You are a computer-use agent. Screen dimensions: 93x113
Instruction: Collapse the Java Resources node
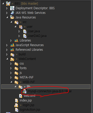[x=7, y=17]
